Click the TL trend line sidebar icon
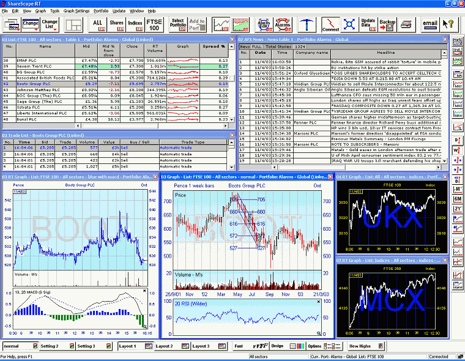Screen dimensions: 465x361 coord(458,127)
